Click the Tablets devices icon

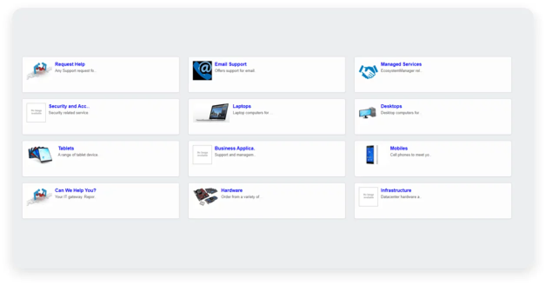click(40, 155)
